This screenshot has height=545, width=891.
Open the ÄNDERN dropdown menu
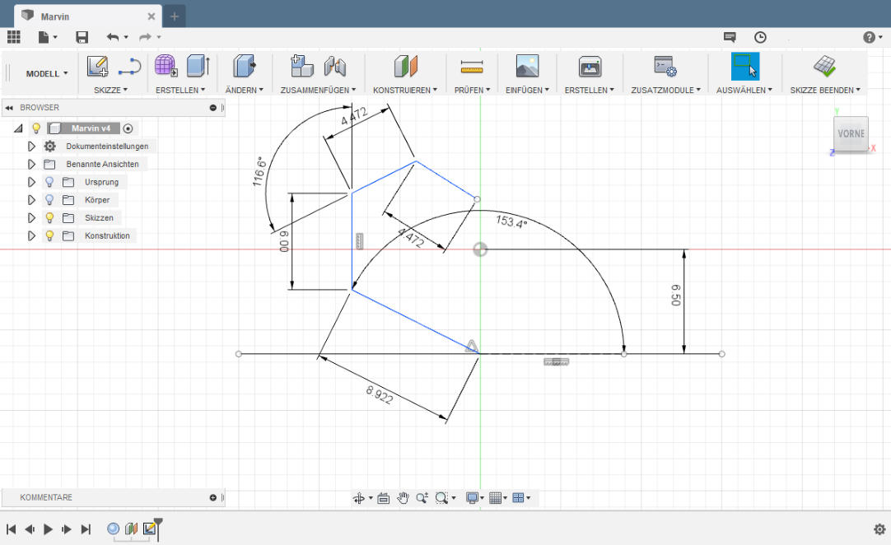(x=245, y=90)
